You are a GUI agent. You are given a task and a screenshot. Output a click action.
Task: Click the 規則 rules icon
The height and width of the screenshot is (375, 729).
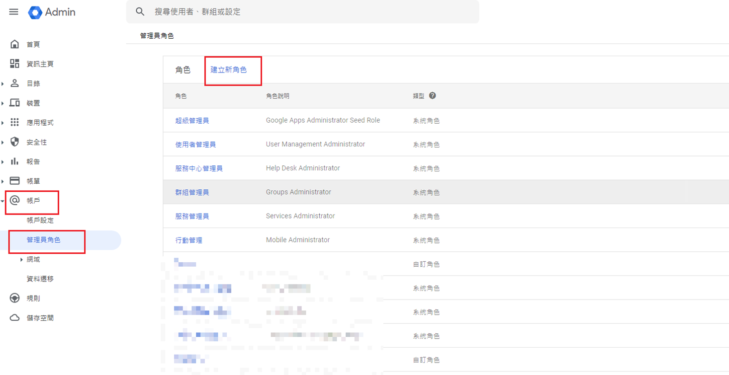[15, 298]
